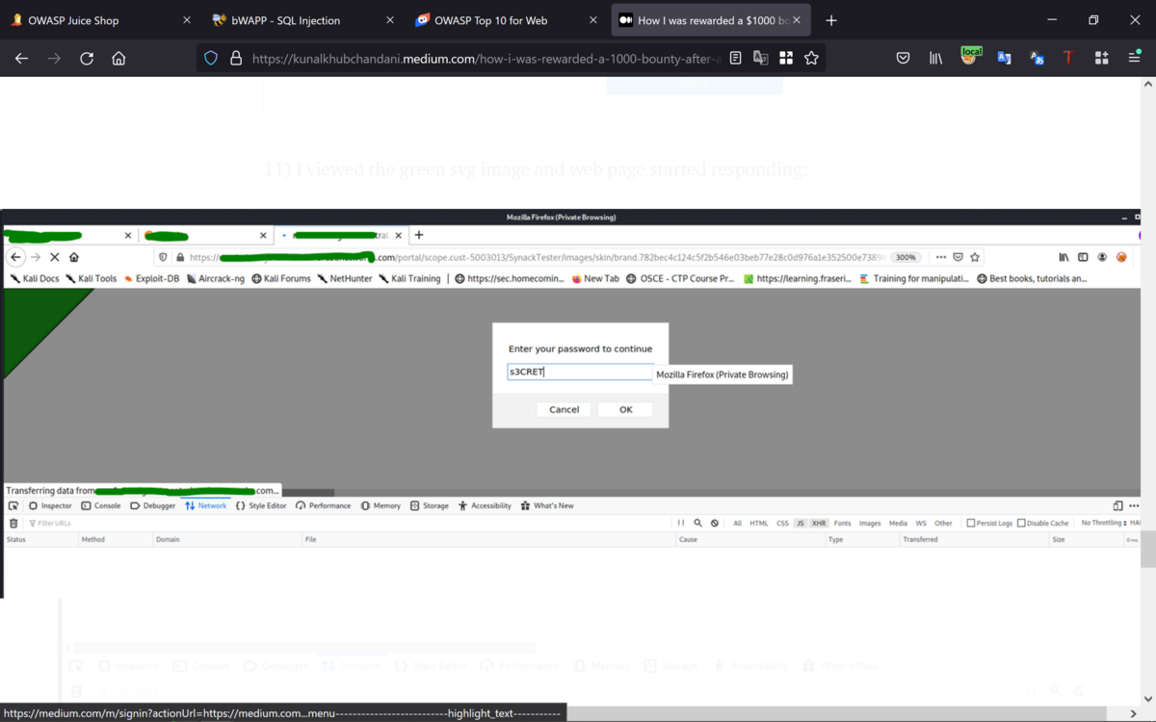Screen dimensions: 1156x722
Task: Toggle reader view for this article
Action: [x=735, y=59]
